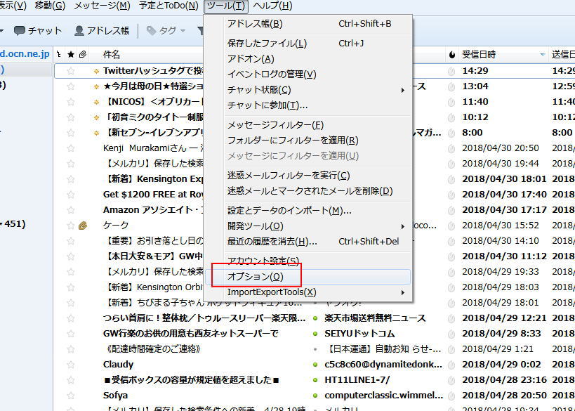The height and width of the screenshot is (411, 575).
Task: Toggle read dot on SEIYUドットコム row
Action: (x=315, y=334)
